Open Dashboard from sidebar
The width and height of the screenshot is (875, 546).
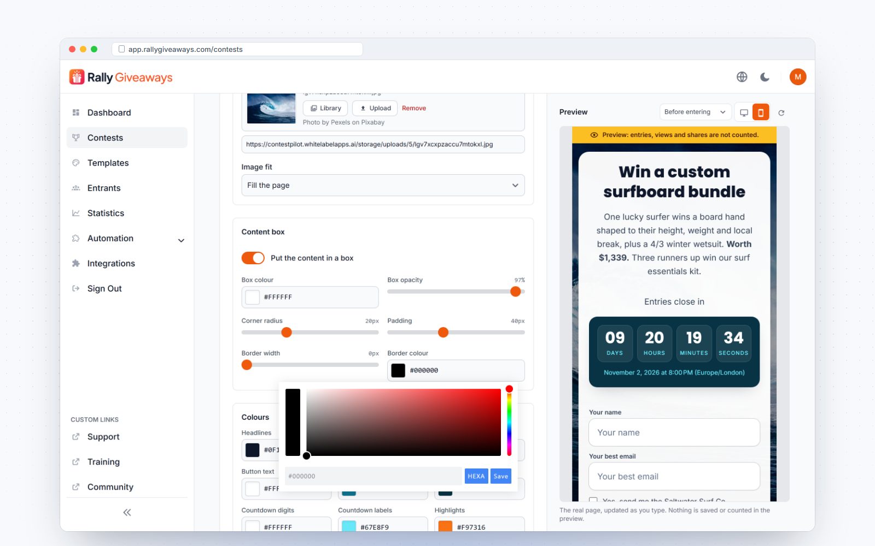(127, 112)
